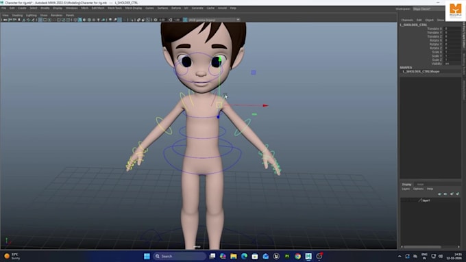
Task: Toggle the textured display icon in panel toolbar
Action: [89, 20]
